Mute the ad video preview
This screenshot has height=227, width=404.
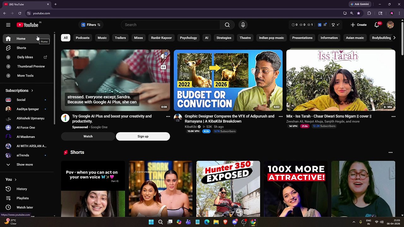point(163,56)
